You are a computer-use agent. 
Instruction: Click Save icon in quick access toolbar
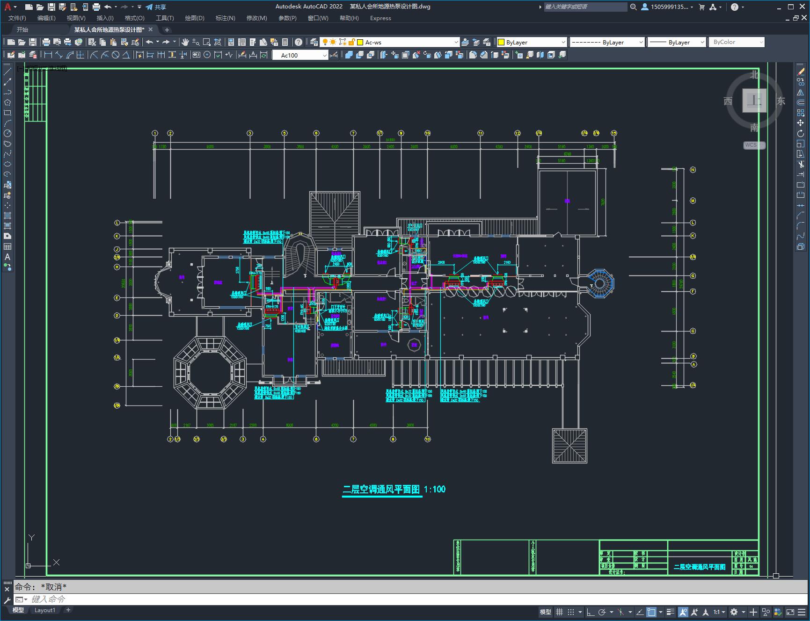51,7
